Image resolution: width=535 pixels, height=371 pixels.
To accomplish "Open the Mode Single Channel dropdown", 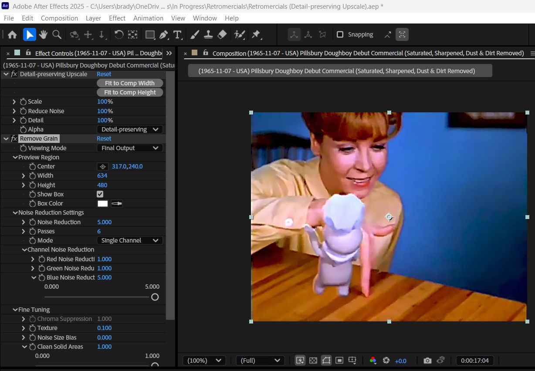I will point(130,240).
